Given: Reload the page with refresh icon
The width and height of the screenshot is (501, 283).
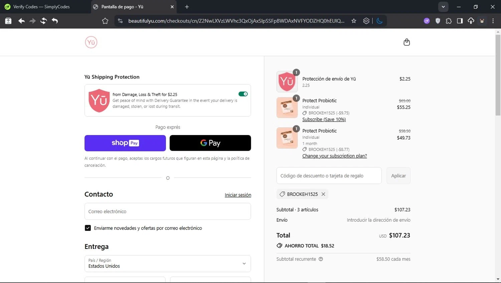Looking at the screenshot, I should (x=44, y=21).
